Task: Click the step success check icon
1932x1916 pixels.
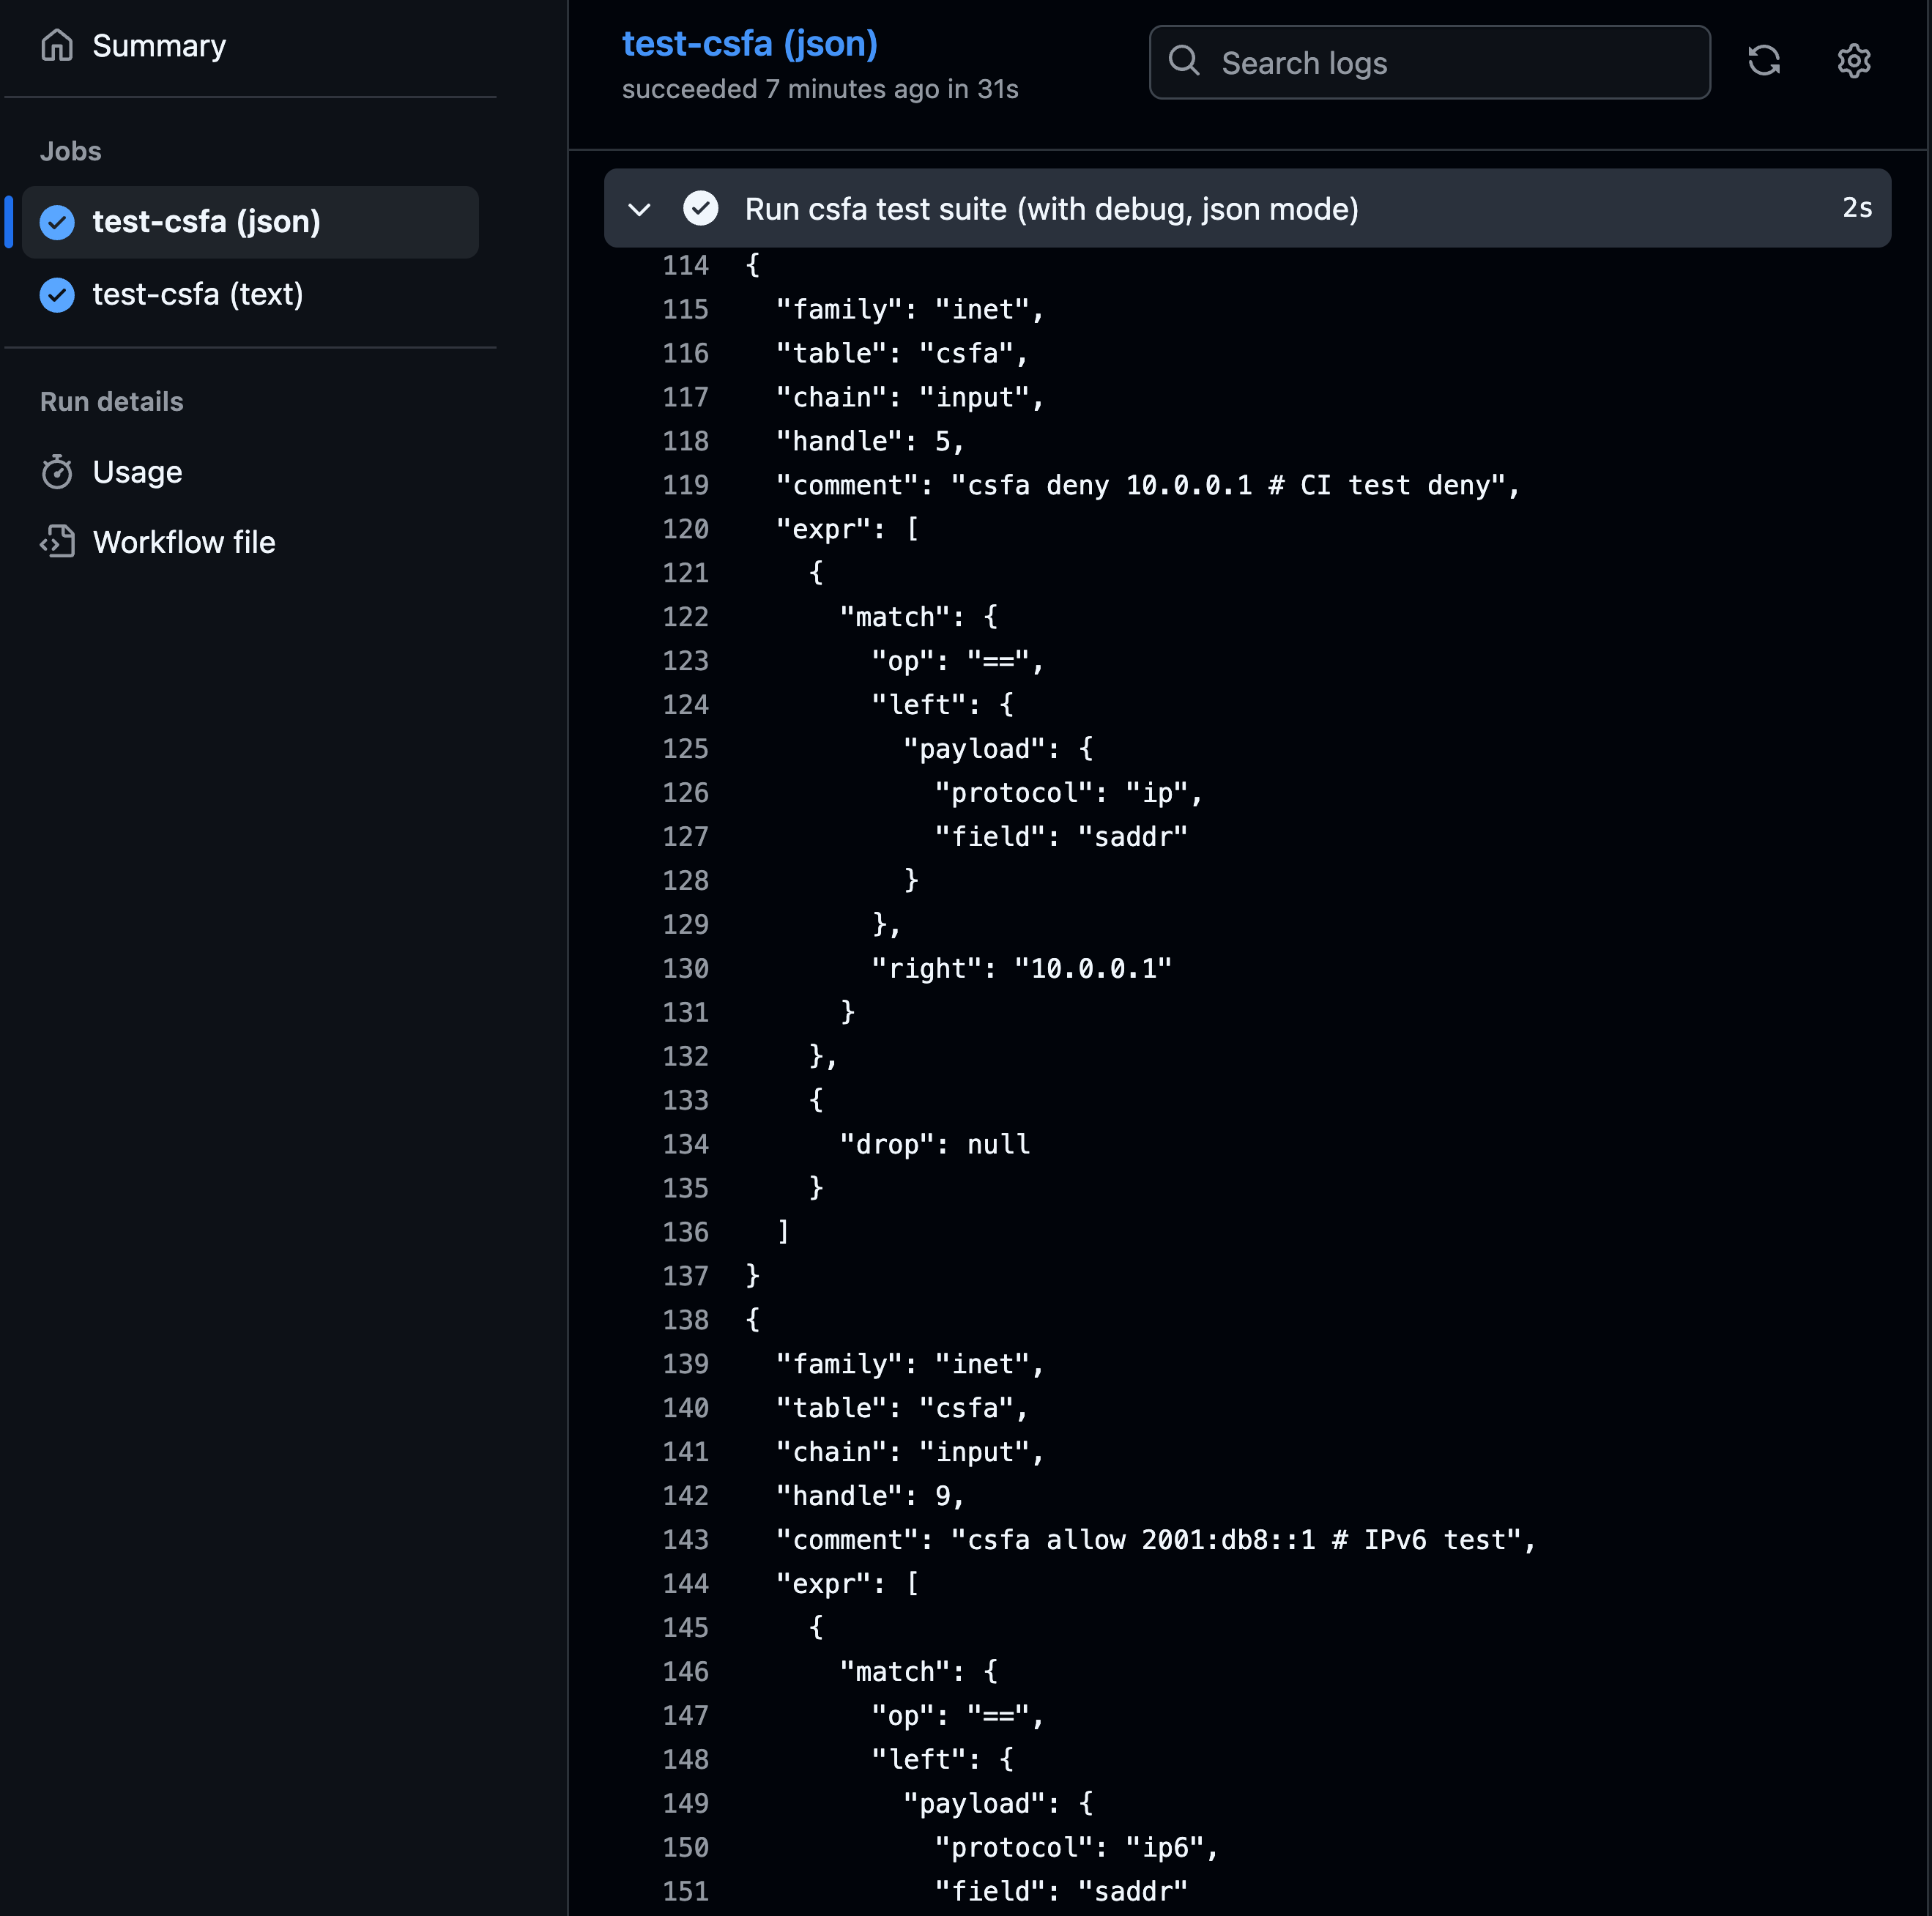Action: (x=701, y=209)
